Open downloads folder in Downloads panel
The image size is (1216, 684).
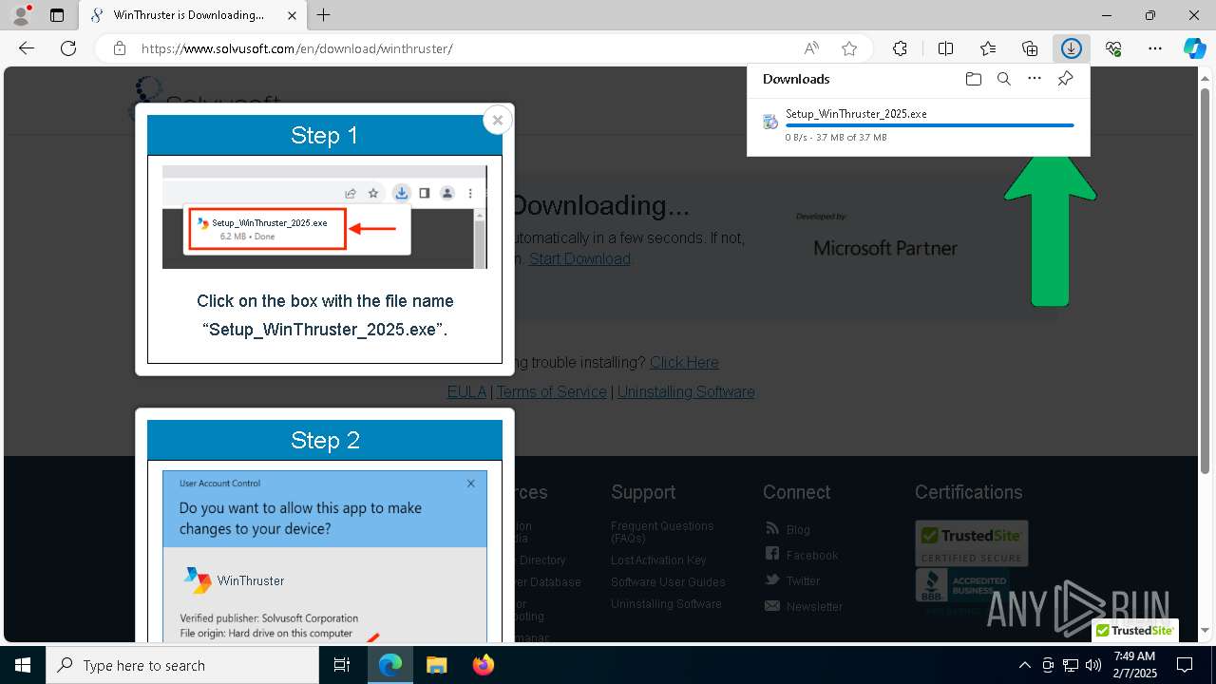click(x=973, y=79)
